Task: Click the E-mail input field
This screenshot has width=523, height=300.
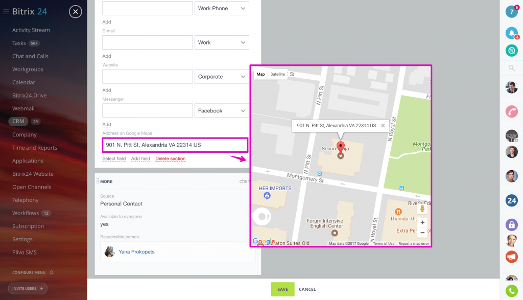Action: click(148, 42)
